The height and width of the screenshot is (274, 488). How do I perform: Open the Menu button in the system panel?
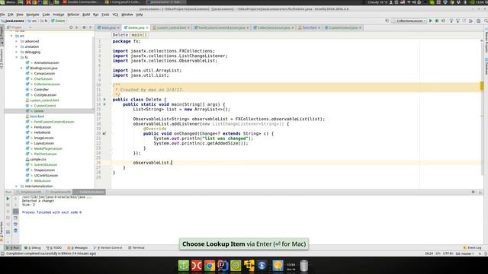coord(8,2)
